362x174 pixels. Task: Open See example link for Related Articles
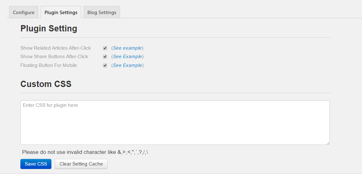pos(127,48)
